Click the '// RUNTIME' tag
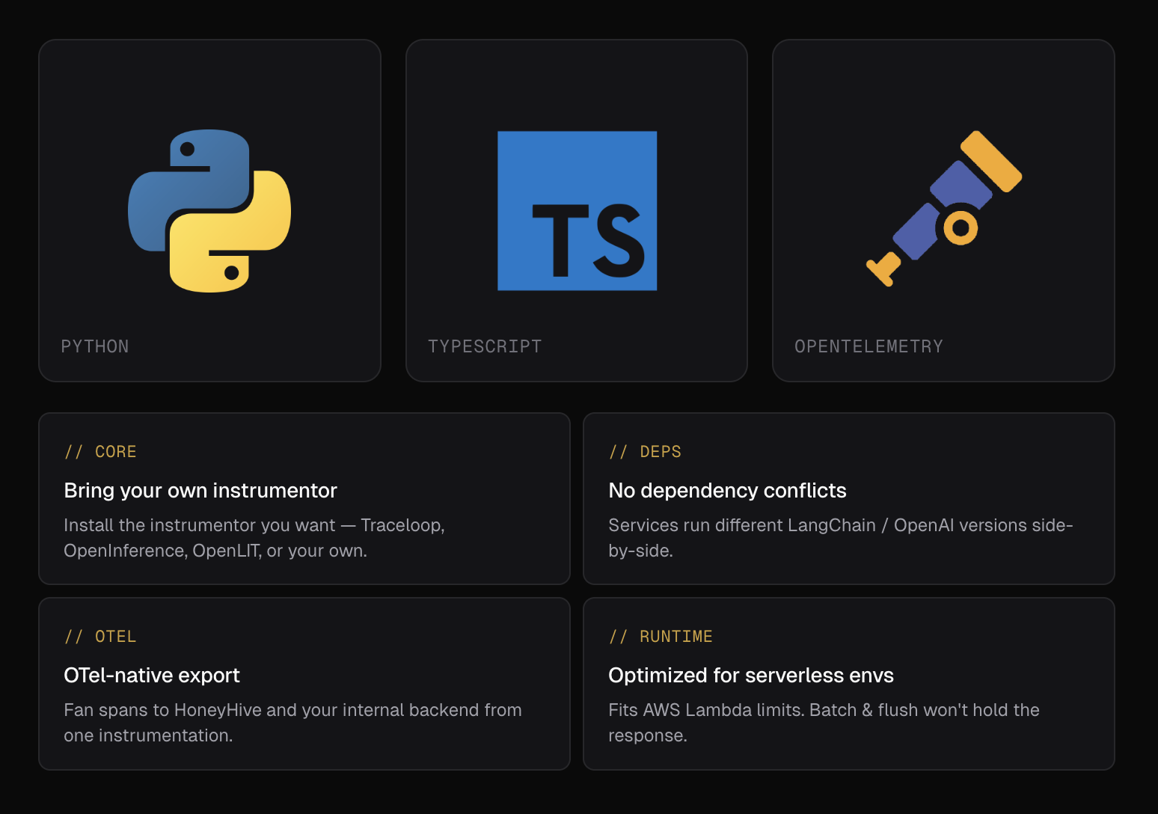1158x814 pixels. pos(661,637)
